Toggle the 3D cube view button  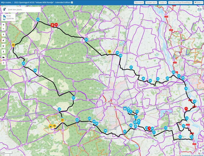coord(3,45)
